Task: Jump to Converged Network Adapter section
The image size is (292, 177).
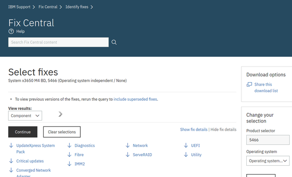Action: click(x=34, y=173)
